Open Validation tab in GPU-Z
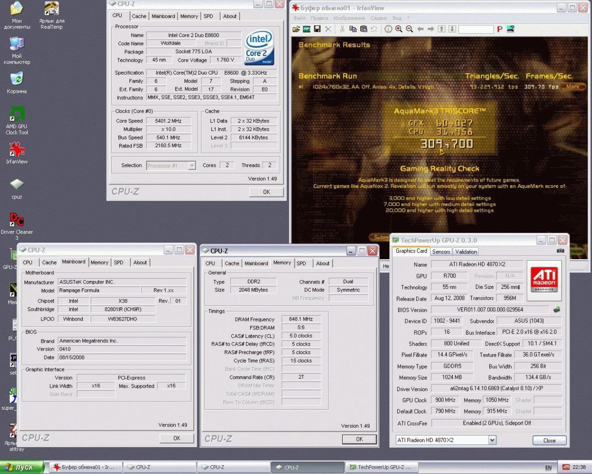This screenshot has width=592, height=474. [466, 252]
